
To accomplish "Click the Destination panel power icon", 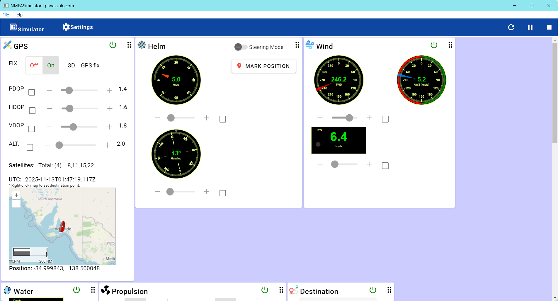I will tap(373, 290).
